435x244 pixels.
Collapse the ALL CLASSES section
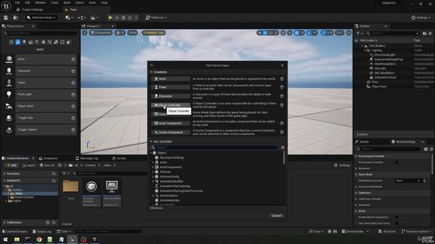(152, 142)
